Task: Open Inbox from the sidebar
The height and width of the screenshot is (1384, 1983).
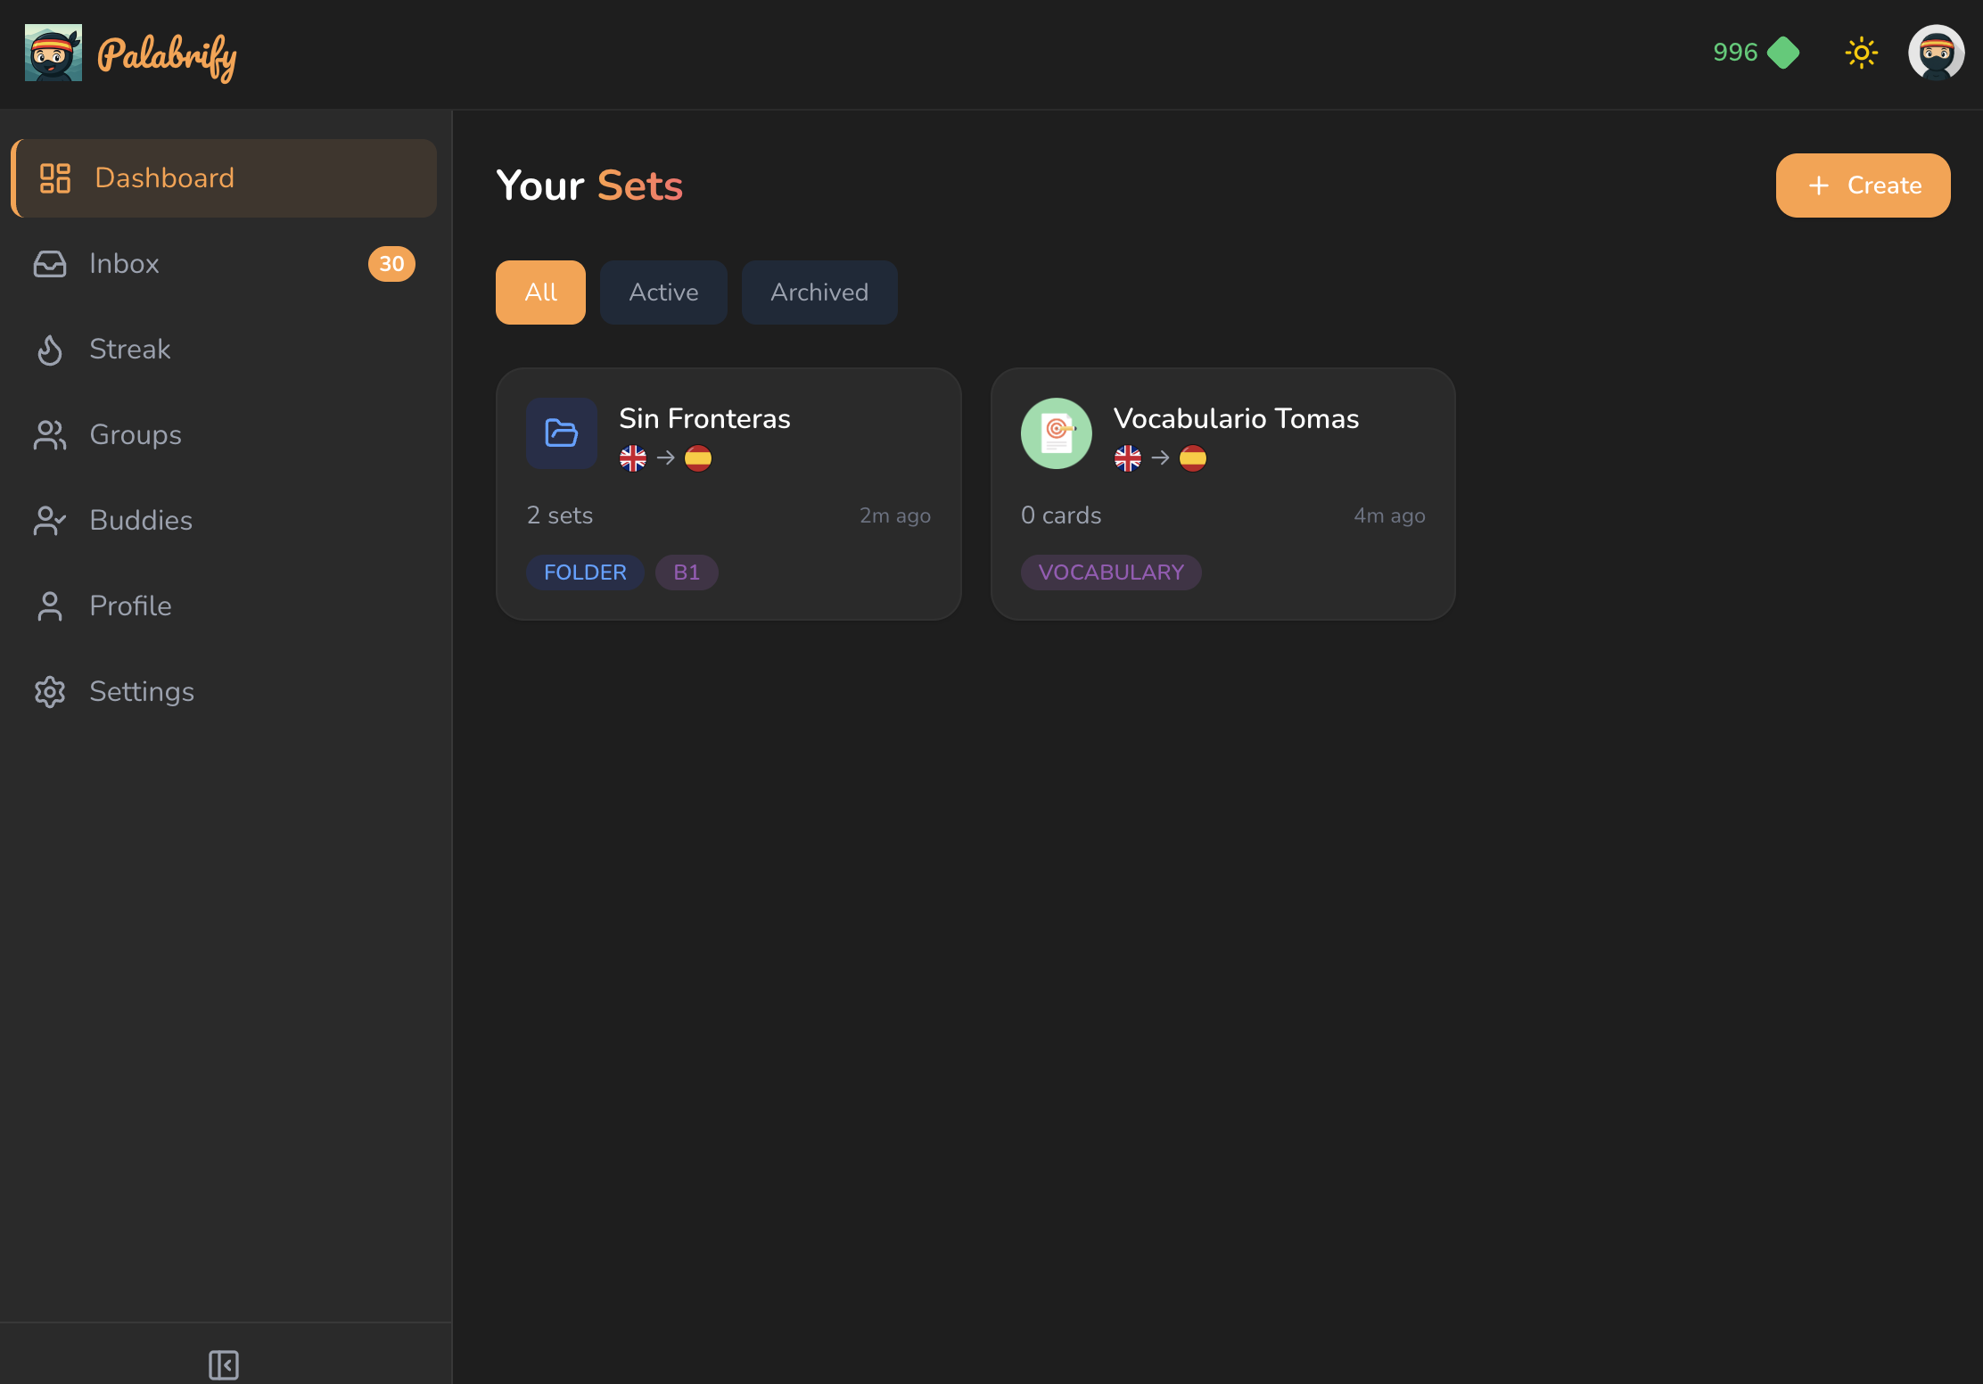Action: click(224, 264)
